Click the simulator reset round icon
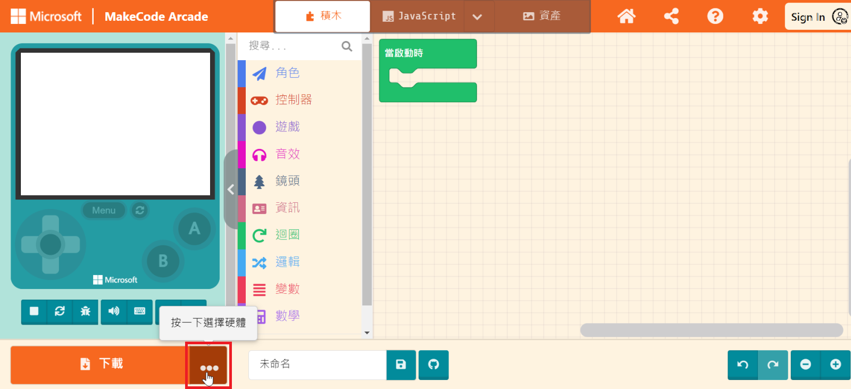This screenshot has height=389, width=851. tap(140, 211)
